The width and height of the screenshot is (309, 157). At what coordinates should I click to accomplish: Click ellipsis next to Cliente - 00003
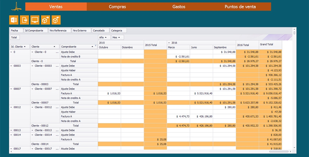point(57,66)
